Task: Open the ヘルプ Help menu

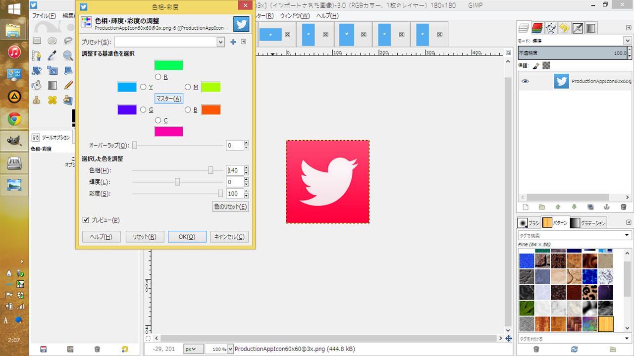Action: point(327,16)
